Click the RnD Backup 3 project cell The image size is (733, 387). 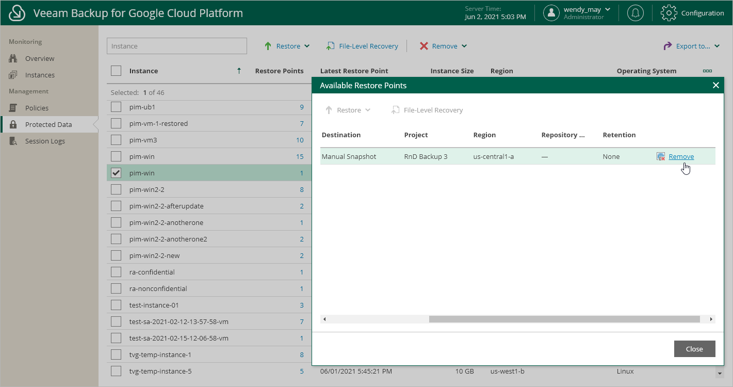426,156
